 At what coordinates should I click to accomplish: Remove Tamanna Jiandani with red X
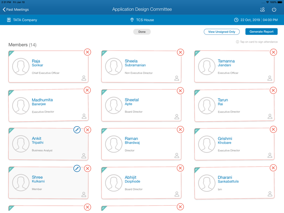(273, 52)
